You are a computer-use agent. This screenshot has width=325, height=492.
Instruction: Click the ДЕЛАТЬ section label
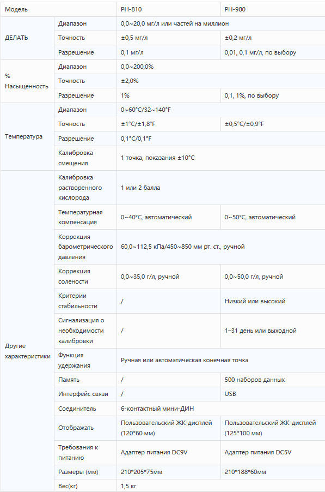tap(16, 38)
